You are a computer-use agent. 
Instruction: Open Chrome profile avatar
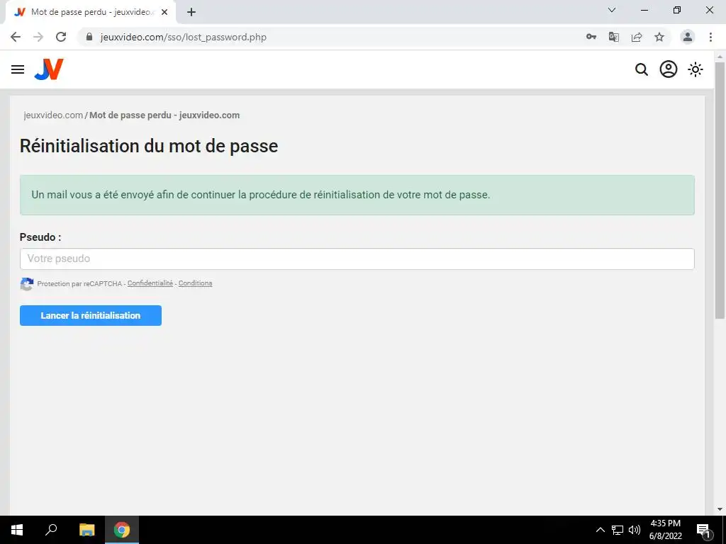(x=688, y=37)
